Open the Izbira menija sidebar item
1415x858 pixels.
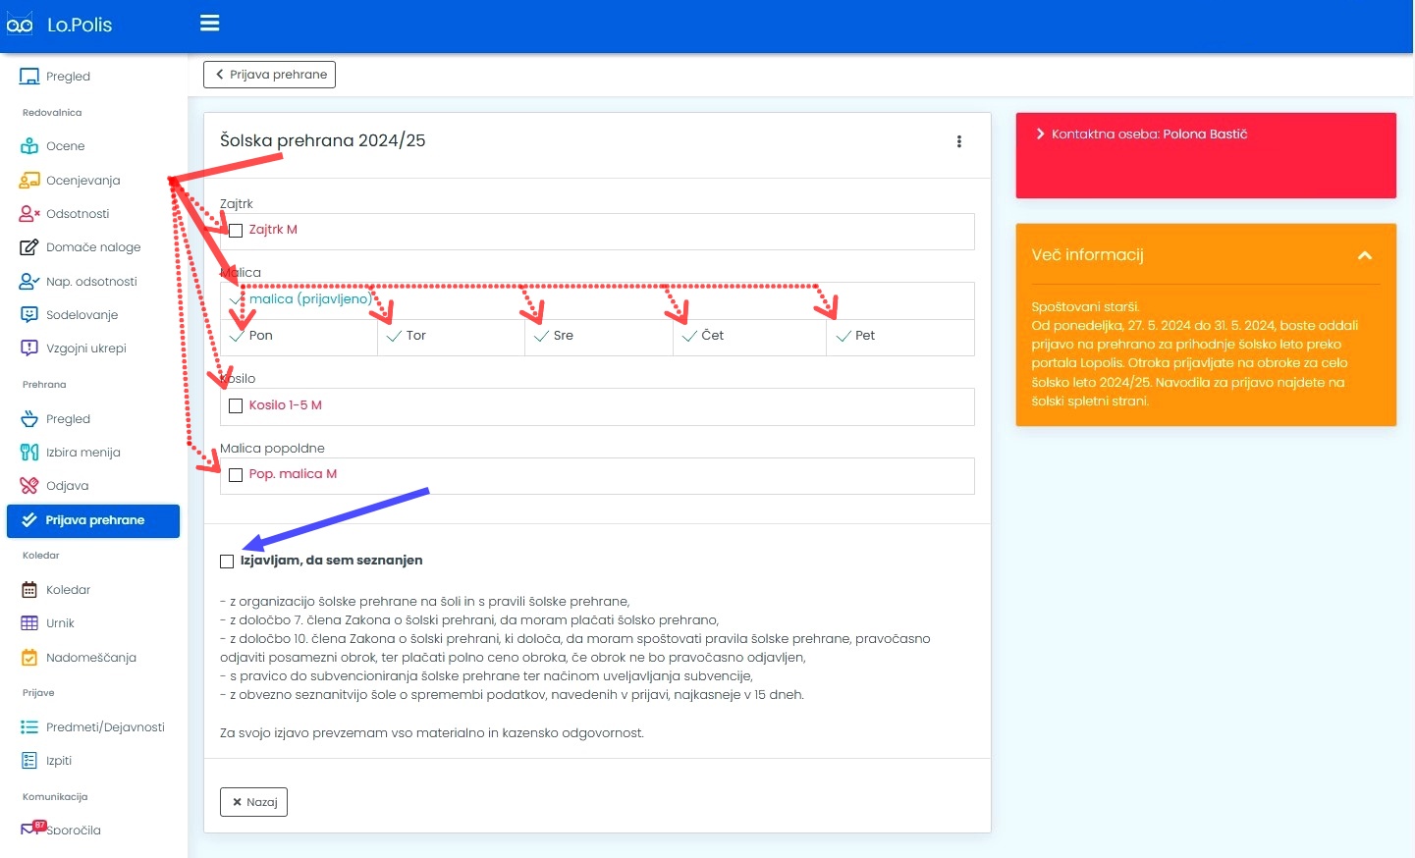click(x=82, y=453)
